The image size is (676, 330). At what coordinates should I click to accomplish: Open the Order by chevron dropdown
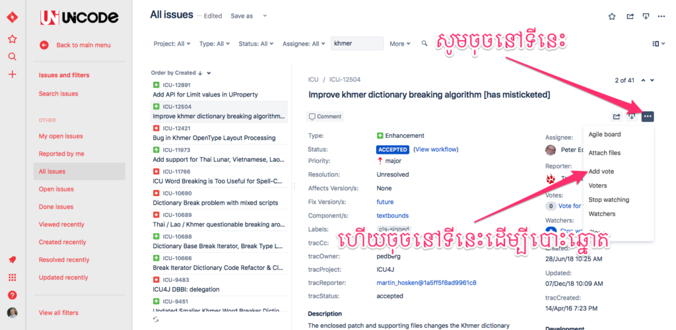click(x=209, y=73)
